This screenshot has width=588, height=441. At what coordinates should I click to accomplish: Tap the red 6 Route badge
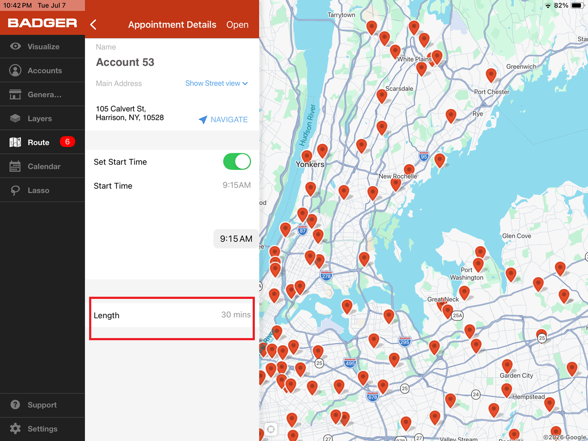coord(67,142)
